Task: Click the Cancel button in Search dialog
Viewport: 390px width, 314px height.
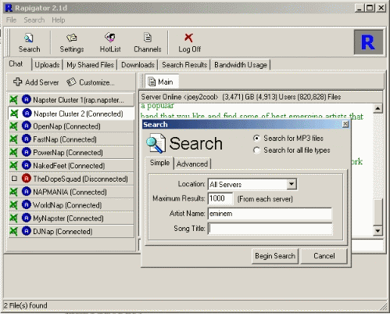Action: click(x=324, y=256)
